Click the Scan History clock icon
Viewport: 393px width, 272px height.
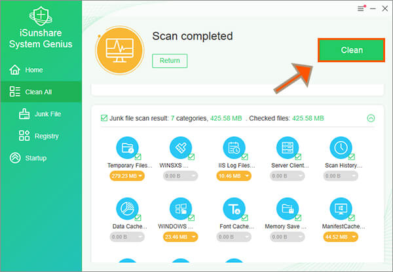[341, 148]
